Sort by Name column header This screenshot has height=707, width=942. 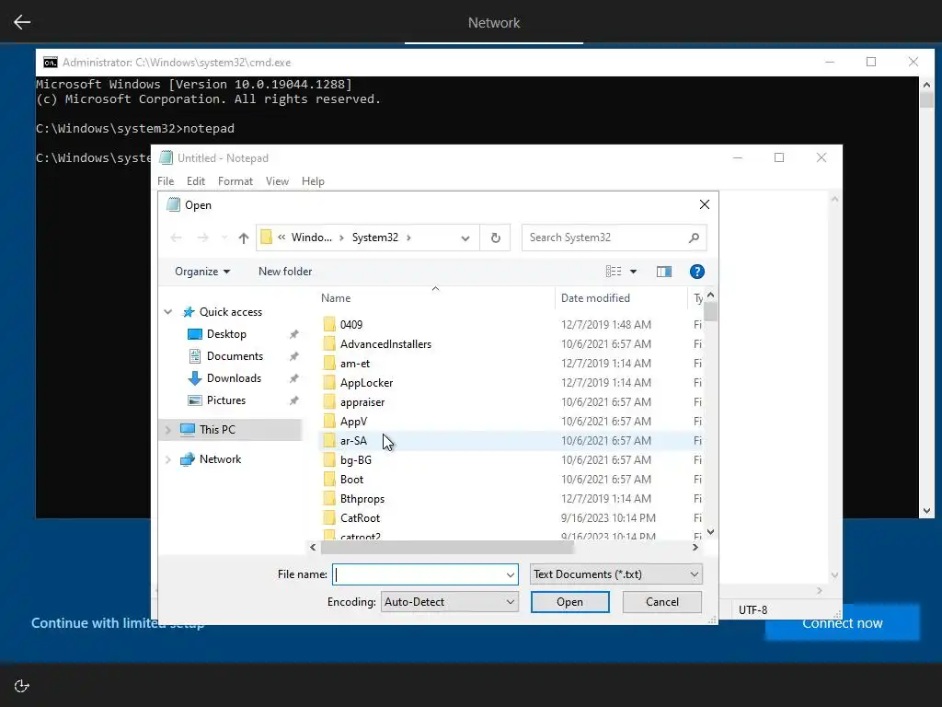335,298
